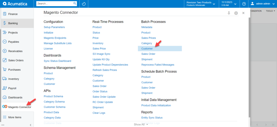Image resolution: width=277 pixels, height=127 pixels.
Task: Open the Dashboards gauge icon
Action: 5,97
